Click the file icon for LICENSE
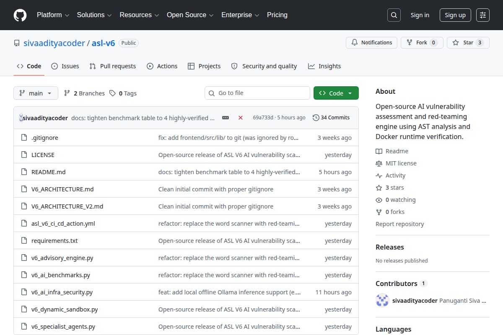This screenshot has height=335, width=503. pos(24,155)
